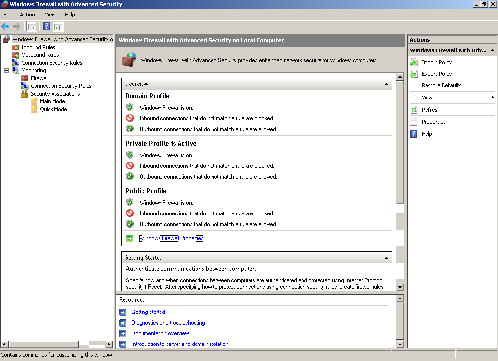Open the Getting started resource link

click(x=148, y=312)
